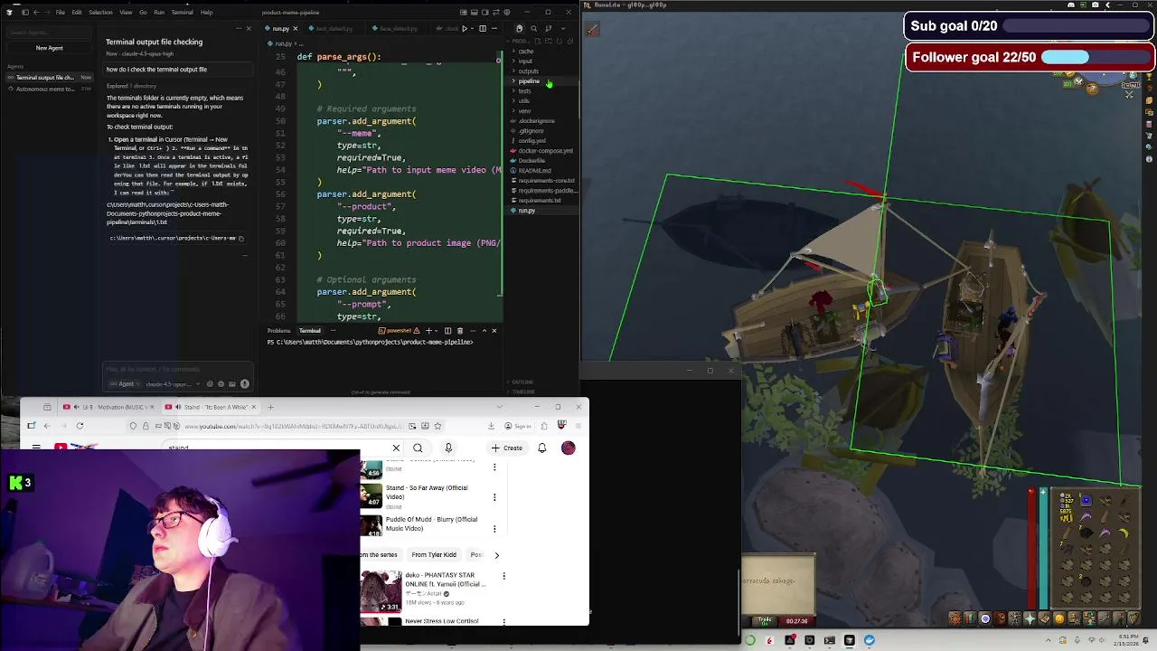Switch to the run.py editor tab
The height and width of the screenshot is (651, 1157).
click(x=280, y=29)
